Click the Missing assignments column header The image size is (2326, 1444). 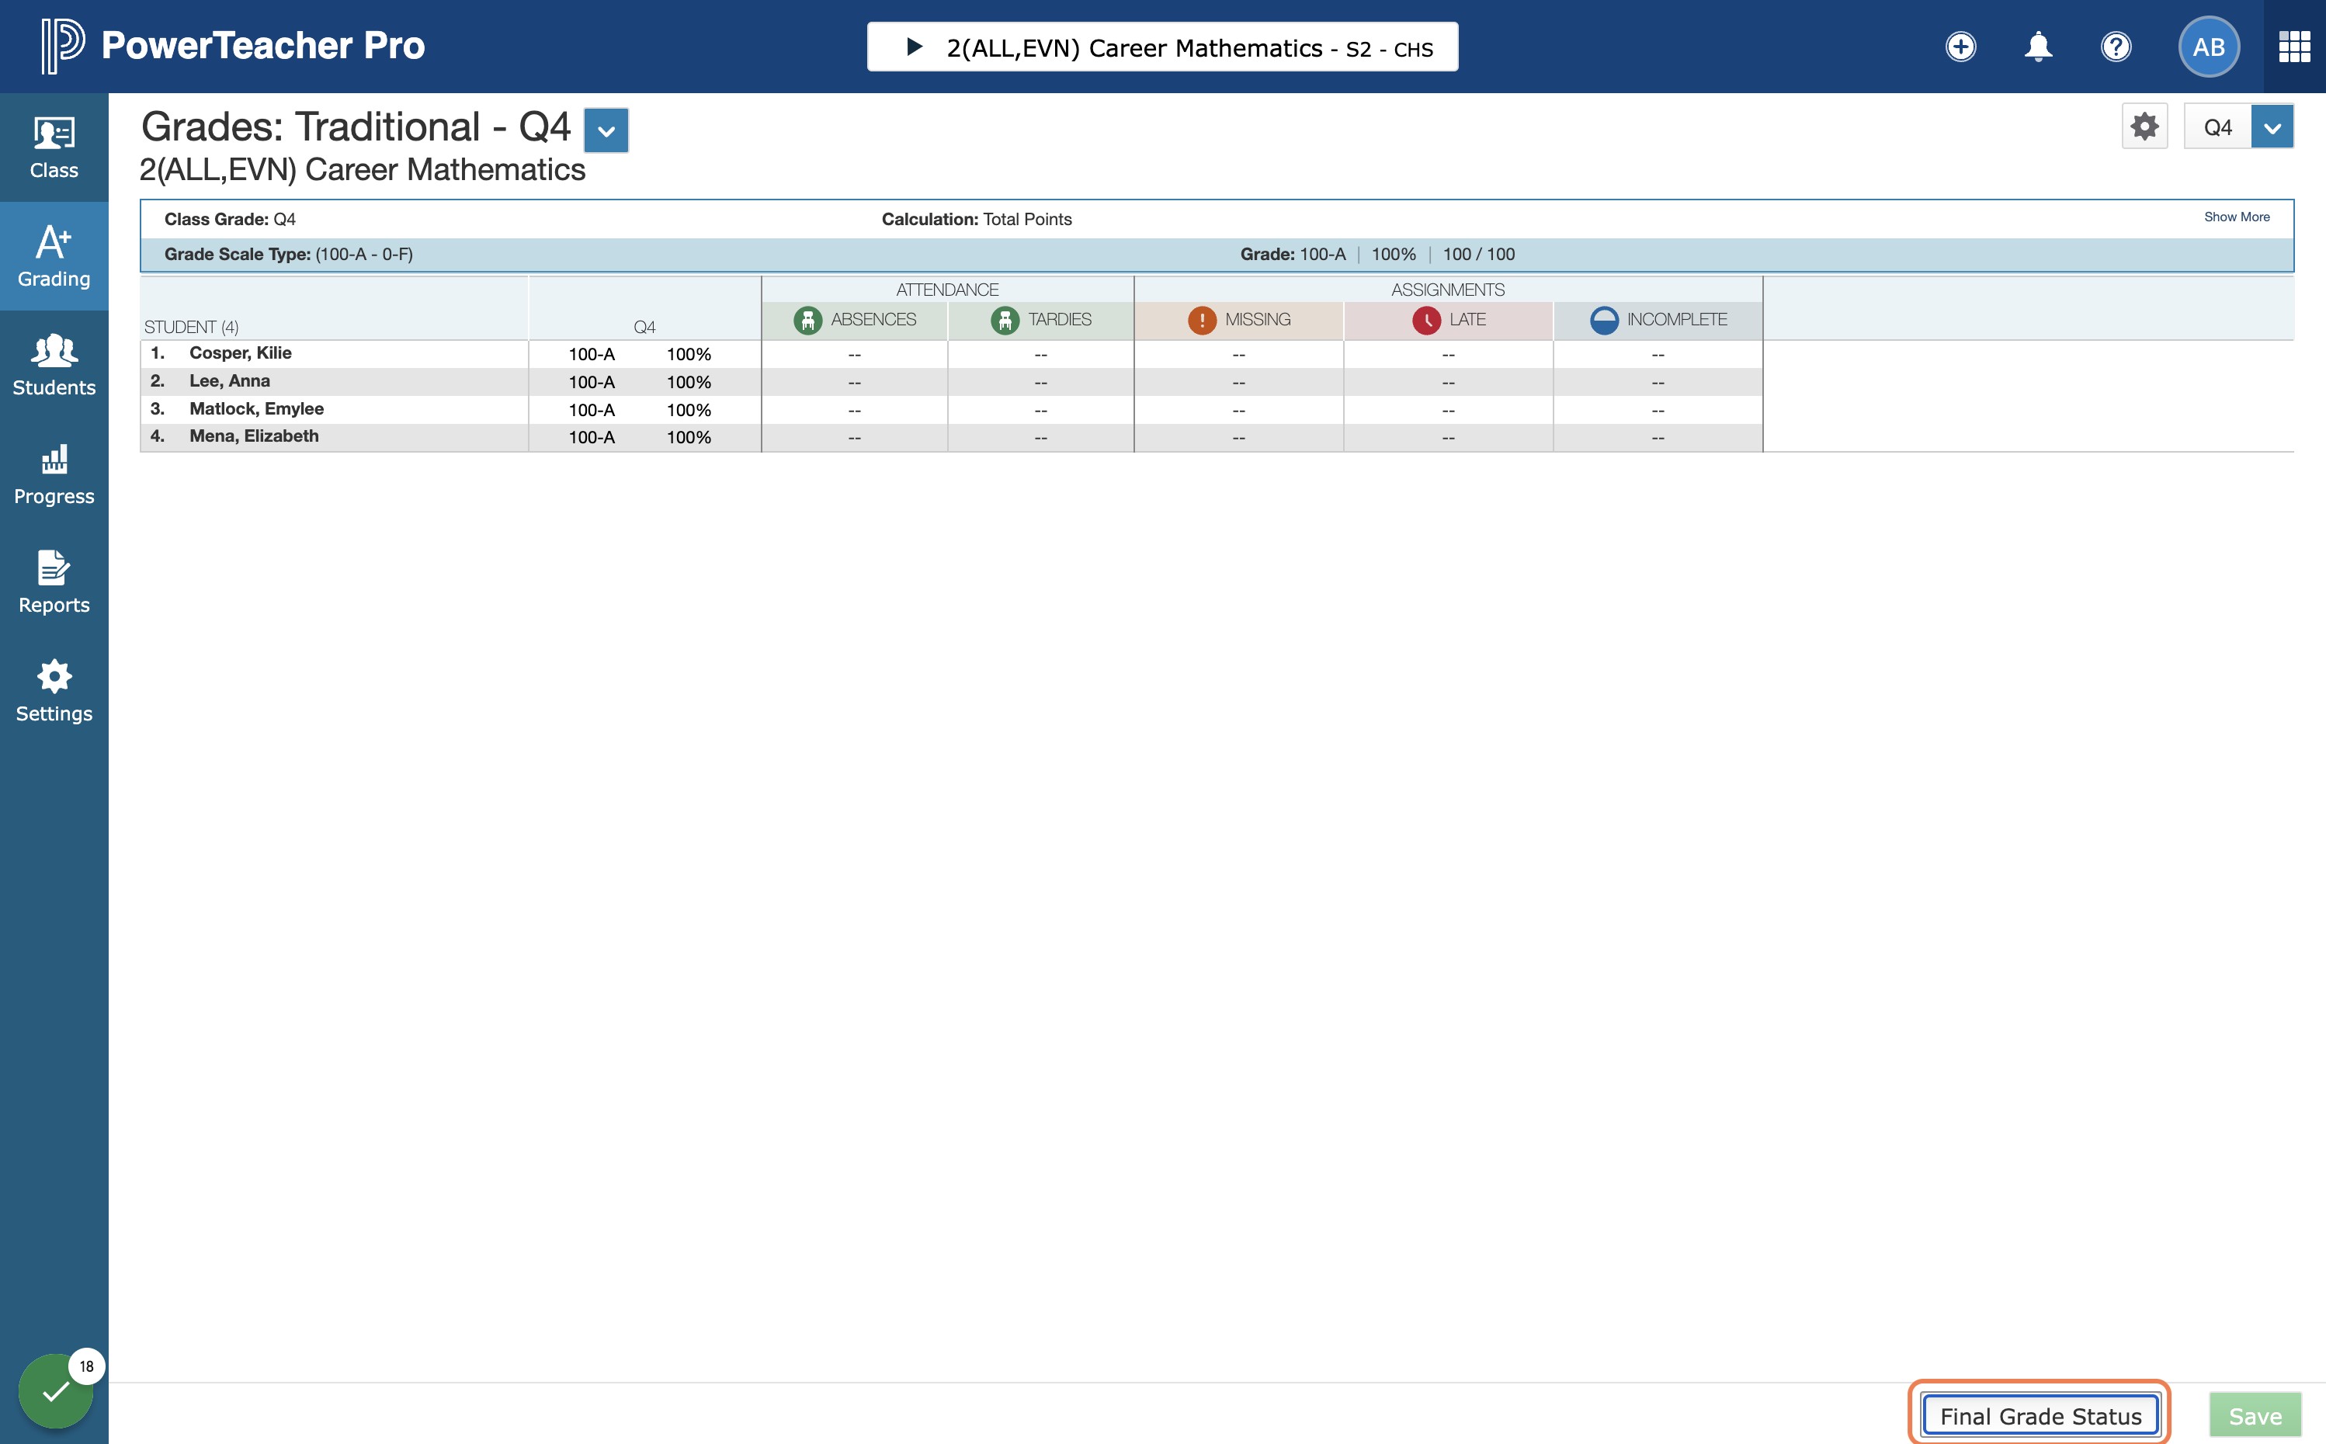click(x=1238, y=320)
